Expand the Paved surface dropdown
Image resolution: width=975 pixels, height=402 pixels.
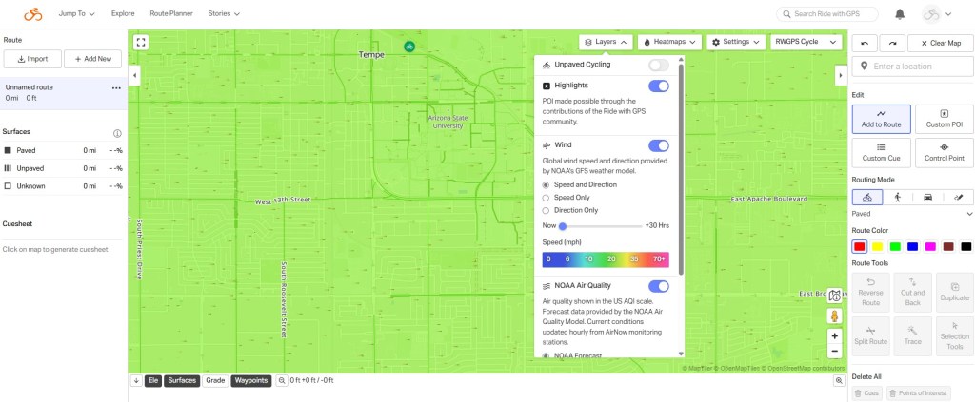pyautogui.click(x=912, y=214)
